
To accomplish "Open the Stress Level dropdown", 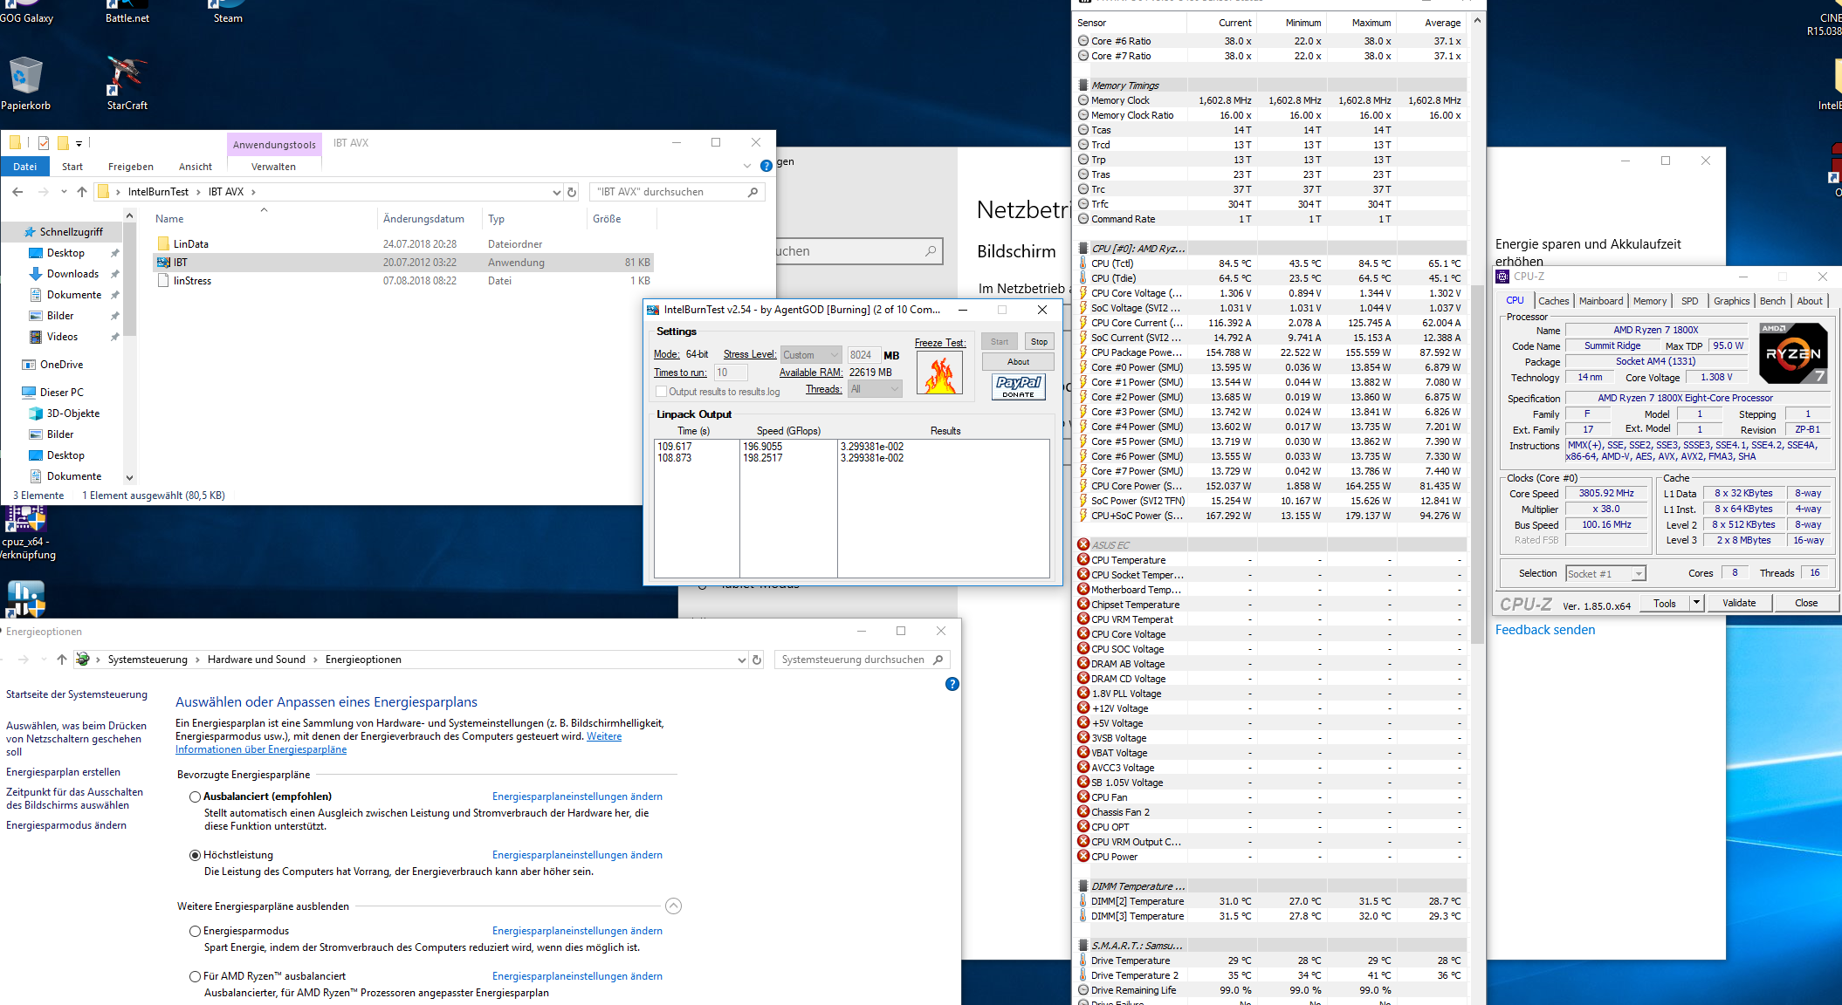I will point(811,355).
